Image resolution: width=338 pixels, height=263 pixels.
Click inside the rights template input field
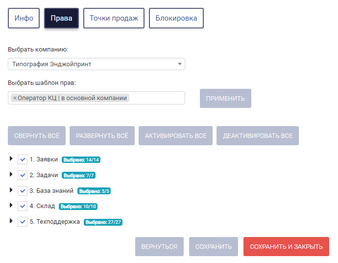pos(156,98)
